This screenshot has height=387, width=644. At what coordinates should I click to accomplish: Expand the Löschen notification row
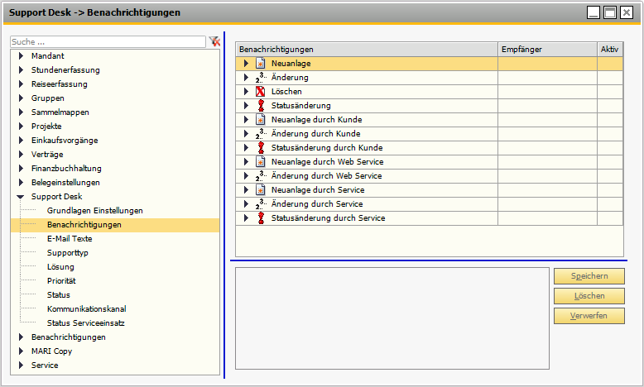(246, 92)
